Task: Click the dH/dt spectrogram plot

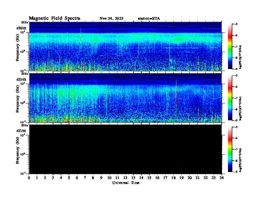Action: 125,46
